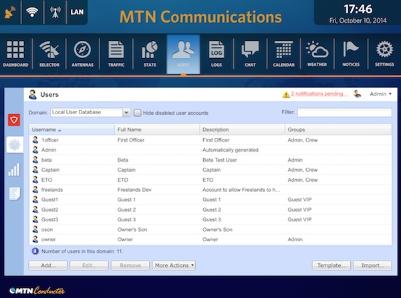
Task: Click the Wi-Fi status icon
Action: click(32, 12)
